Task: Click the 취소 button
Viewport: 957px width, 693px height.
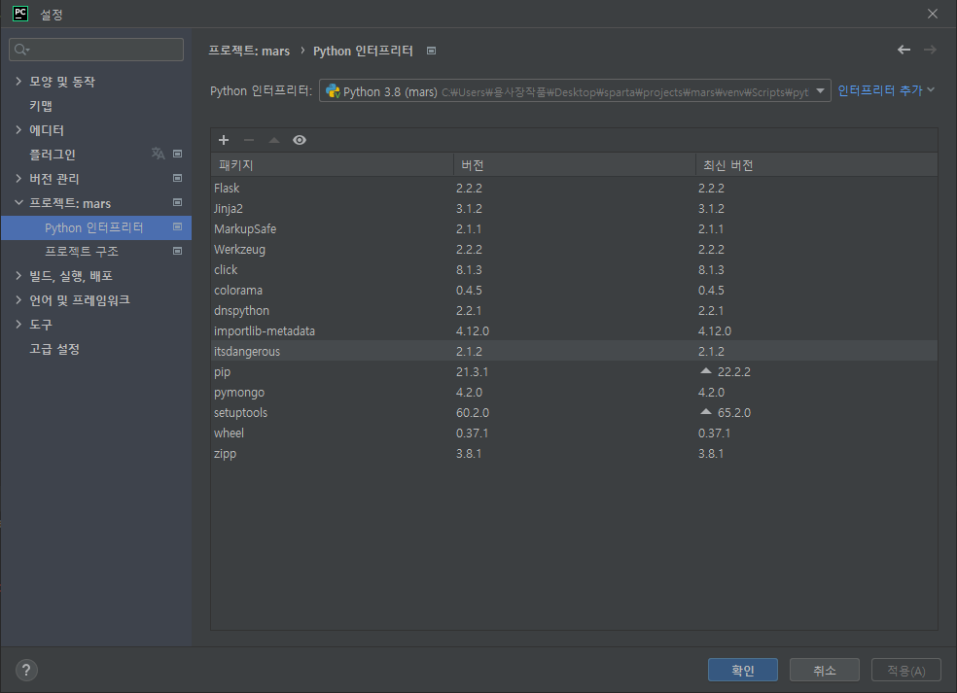Action: coord(825,670)
